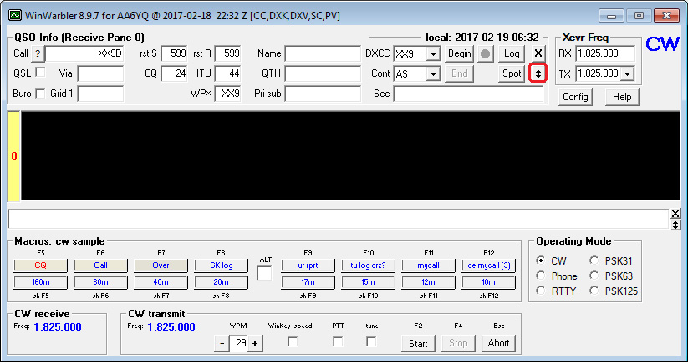Click the 17m band macro button
688x364 pixels.
tap(308, 282)
